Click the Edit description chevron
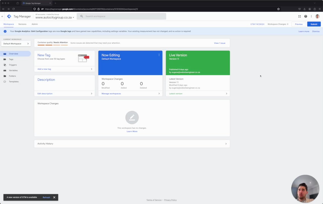The width and height of the screenshot is (323, 204). tap(91, 93)
